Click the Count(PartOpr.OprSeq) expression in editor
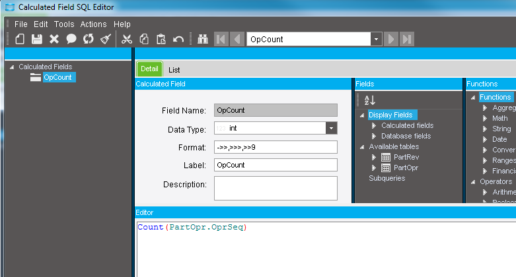Image resolution: width=516 pixels, height=277 pixels. pyautogui.click(x=192, y=227)
